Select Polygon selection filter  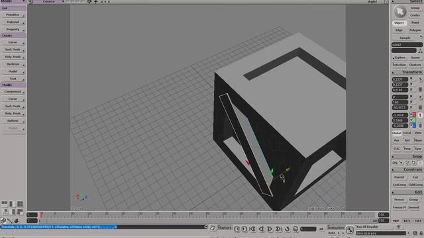415,30
